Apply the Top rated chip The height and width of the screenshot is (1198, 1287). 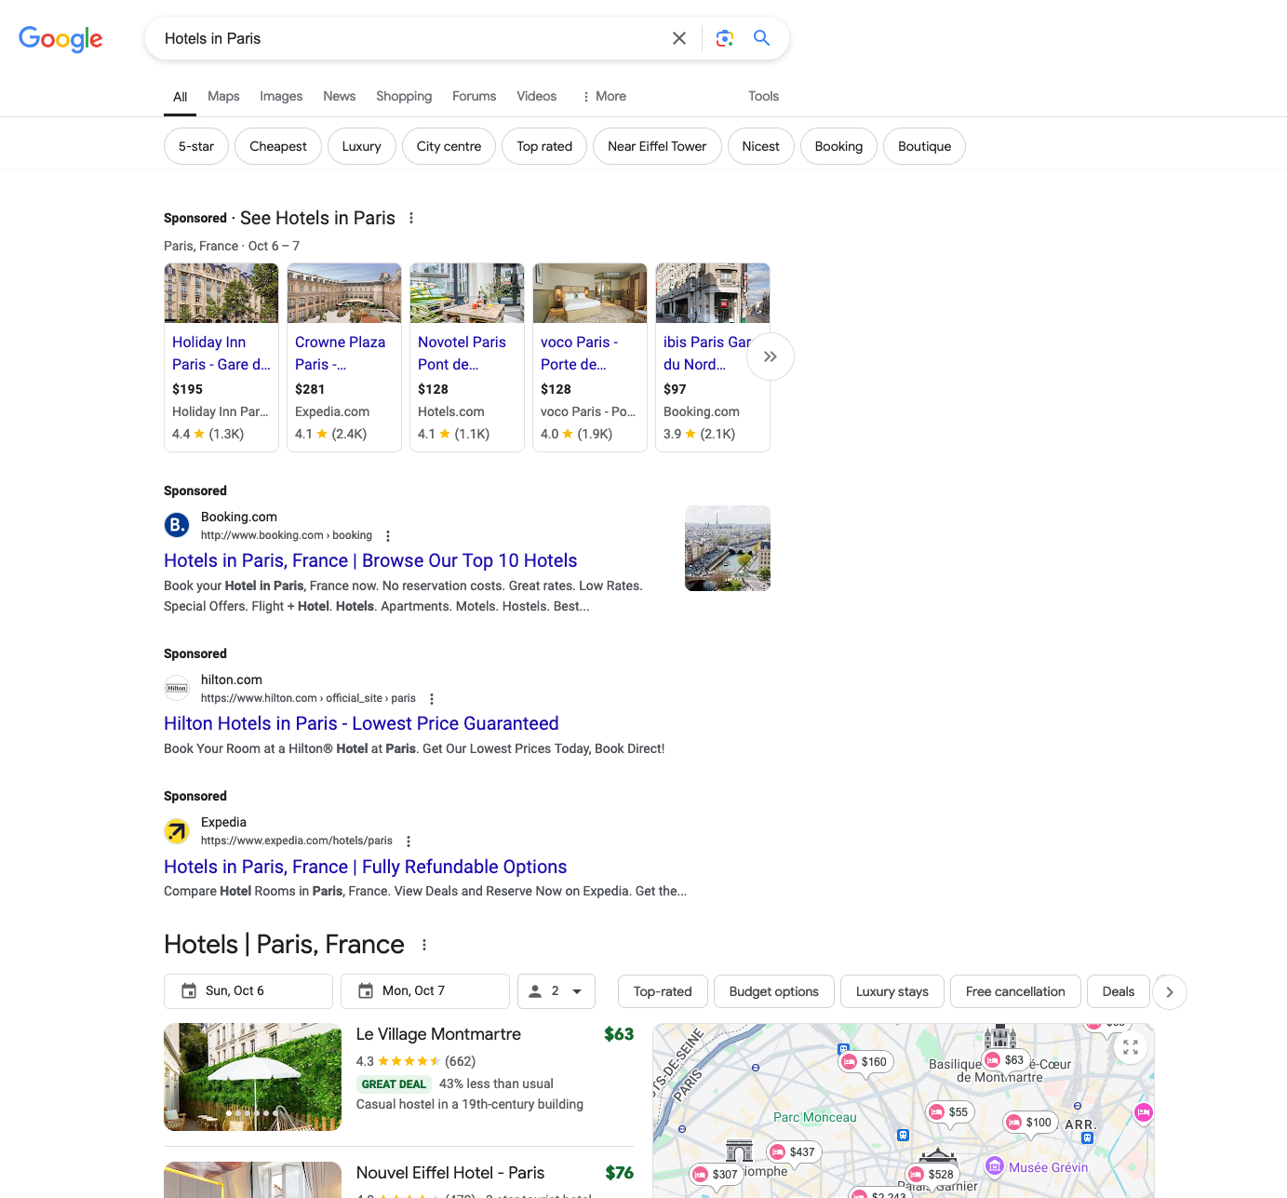coord(544,146)
